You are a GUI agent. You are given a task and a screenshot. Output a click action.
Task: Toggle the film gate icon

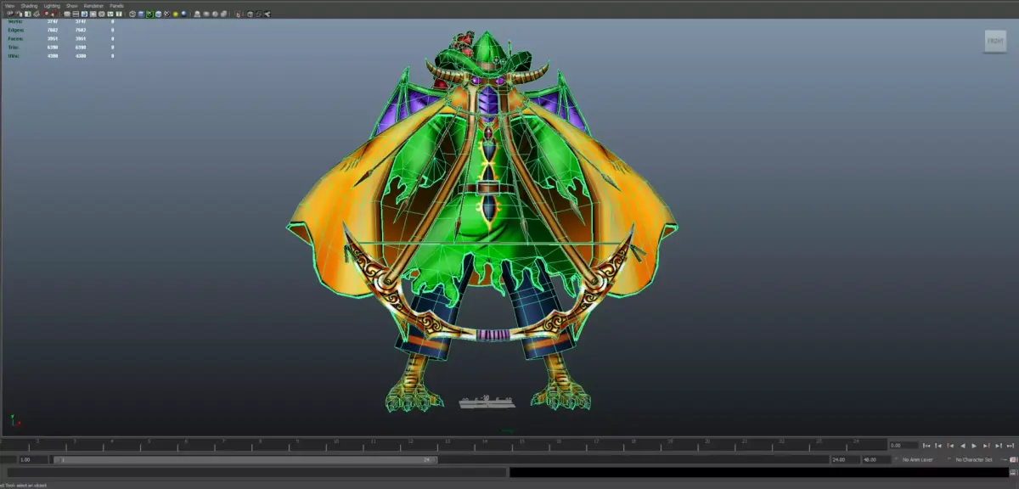[76, 14]
